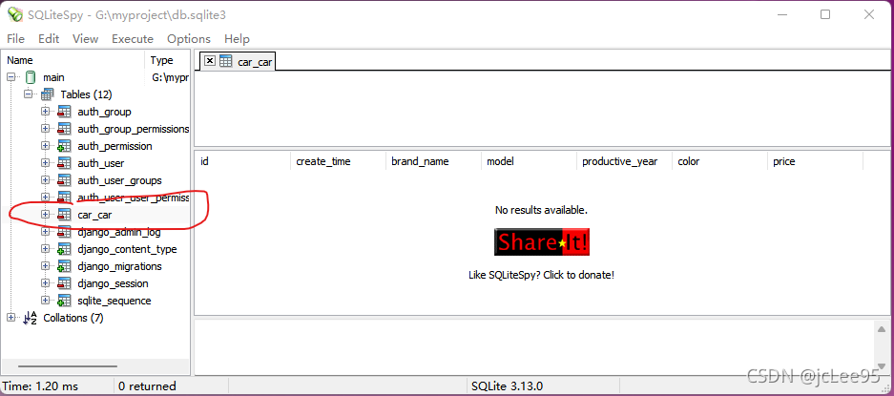Expand the django_migrations table
894x396 pixels.
pos(45,266)
